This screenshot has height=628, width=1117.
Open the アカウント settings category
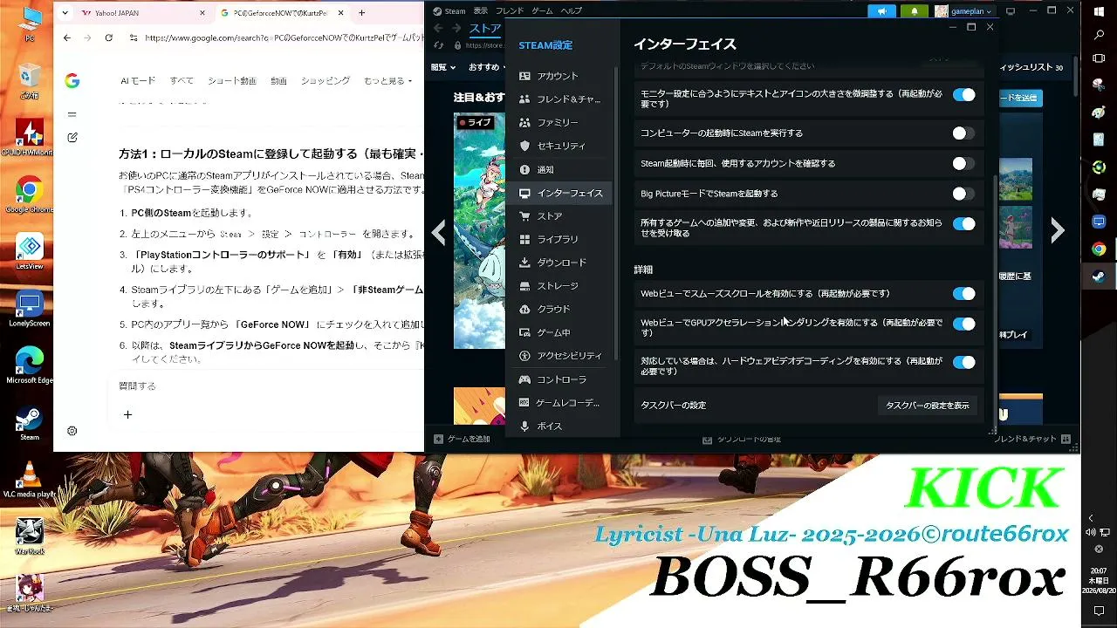pyautogui.click(x=558, y=76)
